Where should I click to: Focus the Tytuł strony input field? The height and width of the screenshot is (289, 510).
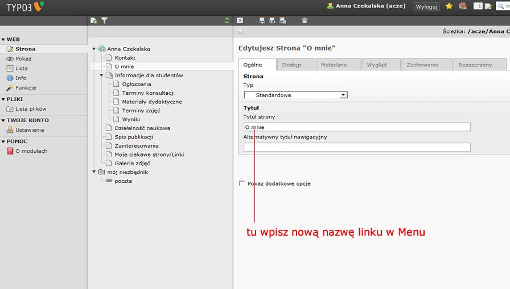click(357, 127)
